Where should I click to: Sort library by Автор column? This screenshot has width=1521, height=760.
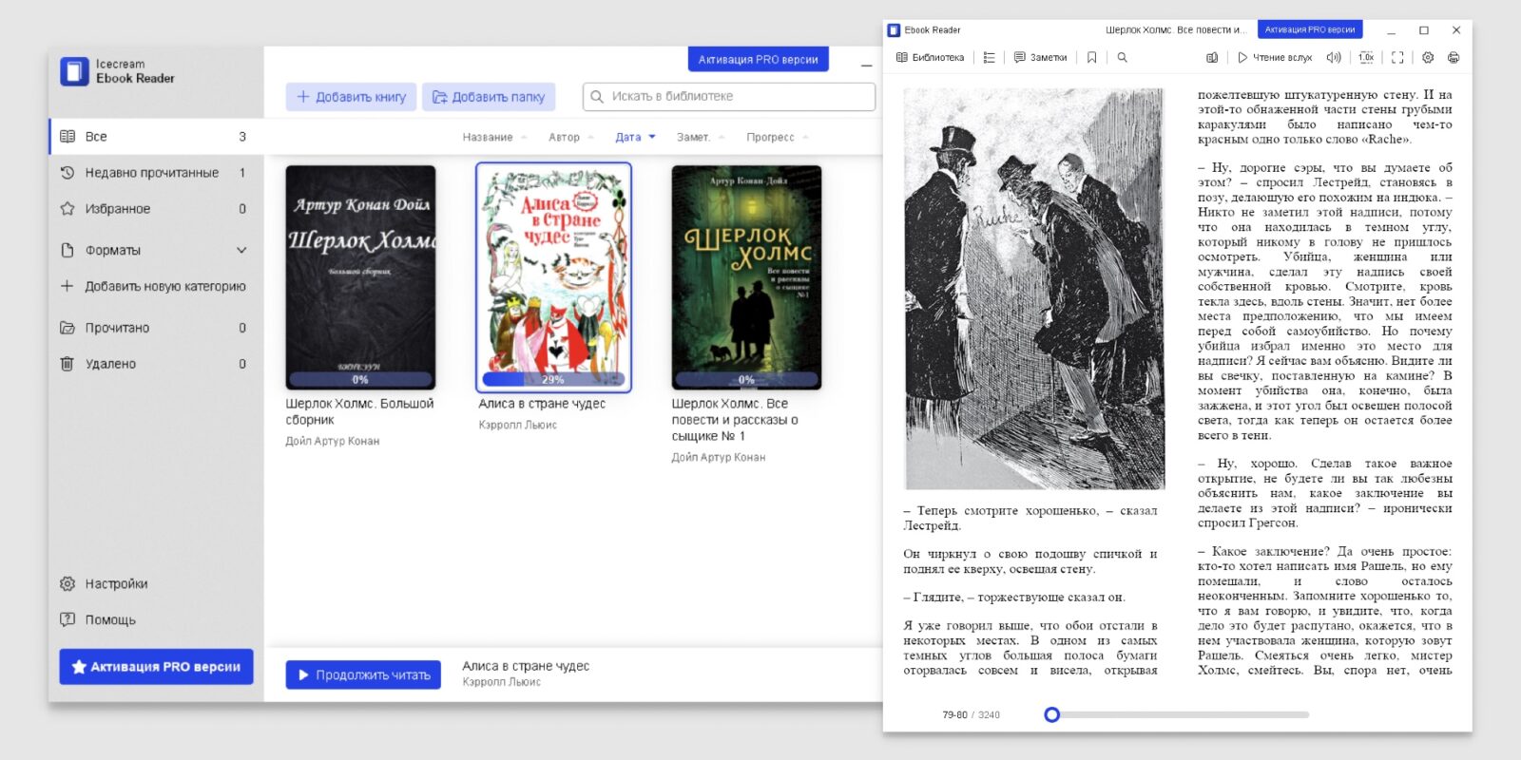tap(570, 137)
